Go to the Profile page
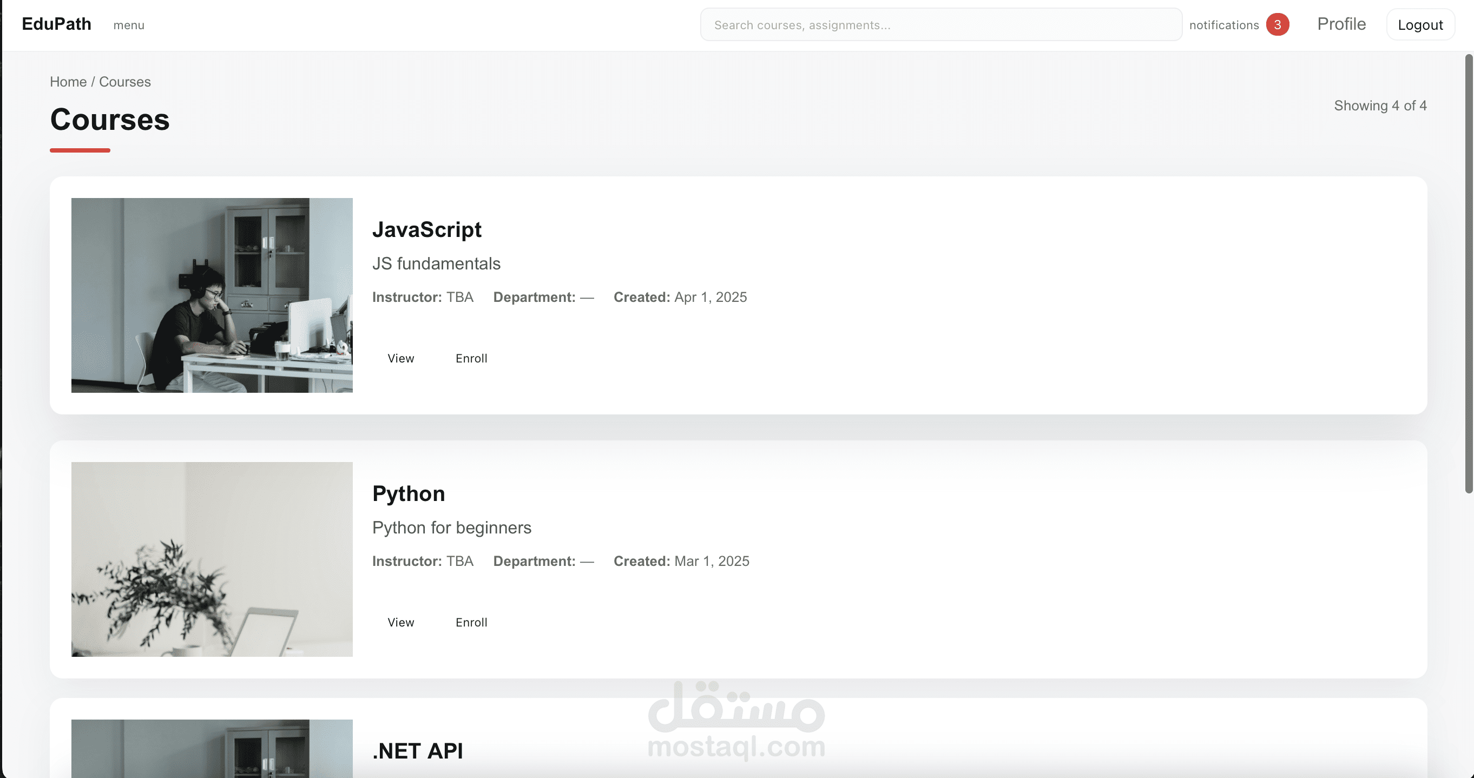Viewport: 1474px width, 778px height. click(1341, 24)
